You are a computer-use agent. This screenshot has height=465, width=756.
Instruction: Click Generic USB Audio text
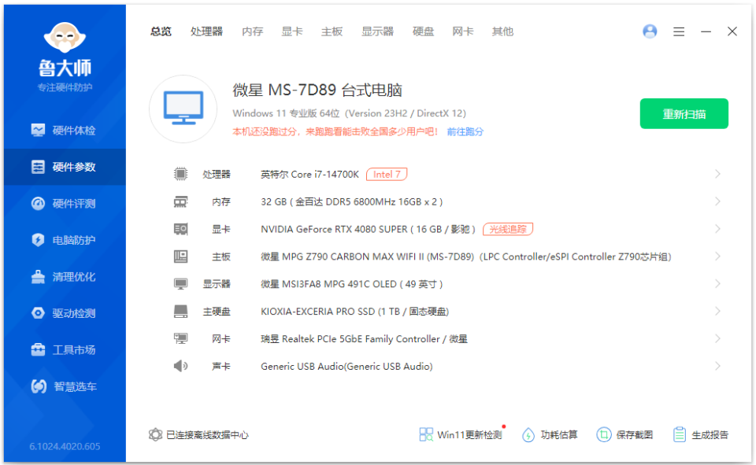tap(346, 366)
